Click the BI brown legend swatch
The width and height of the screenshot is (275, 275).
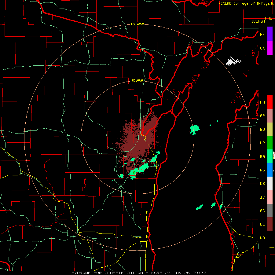coord(270,224)
